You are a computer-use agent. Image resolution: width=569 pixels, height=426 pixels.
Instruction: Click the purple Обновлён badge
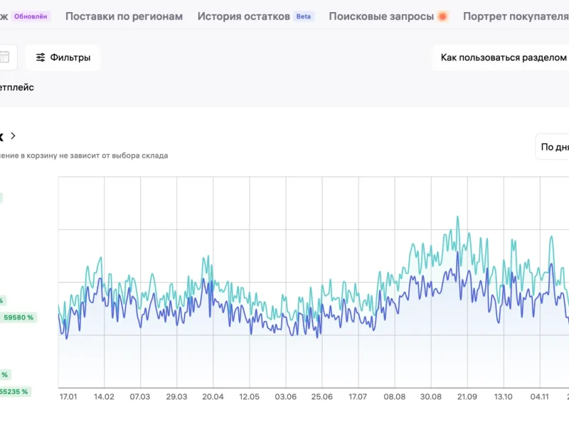[x=31, y=16]
